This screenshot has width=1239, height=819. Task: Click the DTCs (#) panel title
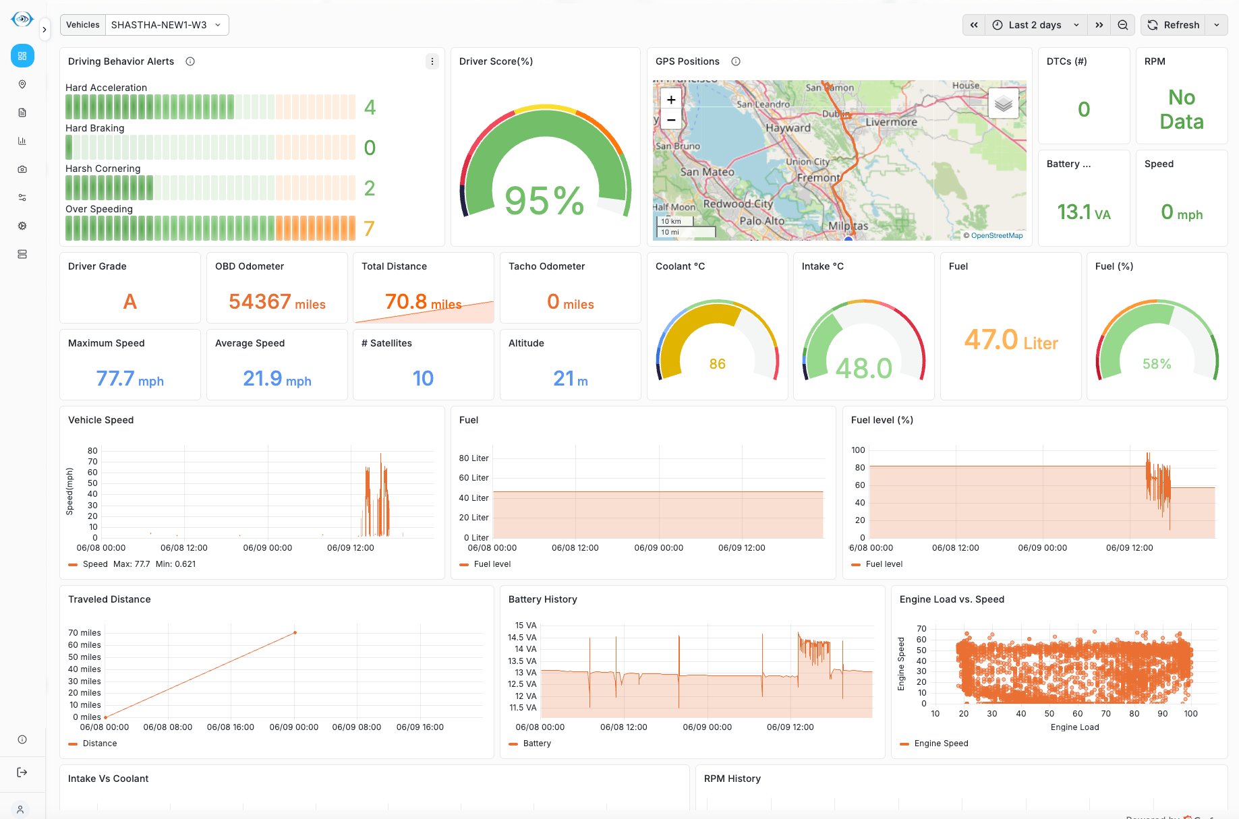1067,61
